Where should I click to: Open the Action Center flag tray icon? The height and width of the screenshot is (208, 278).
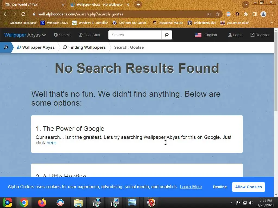(238, 203)
